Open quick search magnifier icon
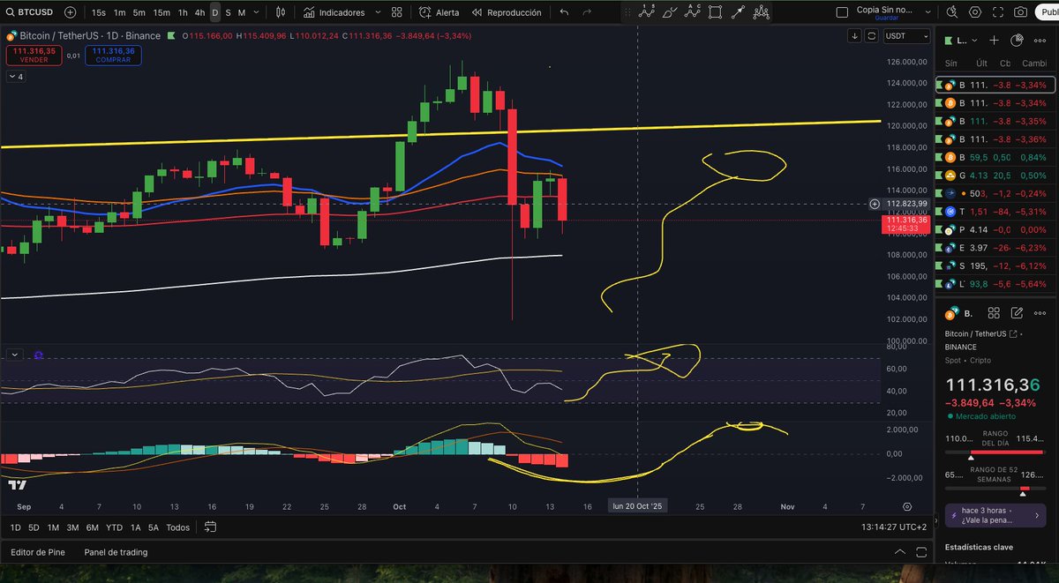This screenshot has width=1059, height=583. [x=952, y=12]
